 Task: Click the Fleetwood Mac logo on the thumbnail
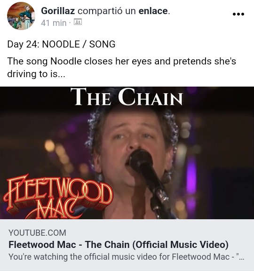click(x=58, y=197)
